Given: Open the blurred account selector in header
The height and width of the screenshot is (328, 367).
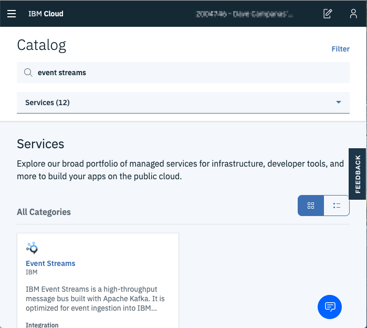Looking at the screenshot, I should 244,14.
